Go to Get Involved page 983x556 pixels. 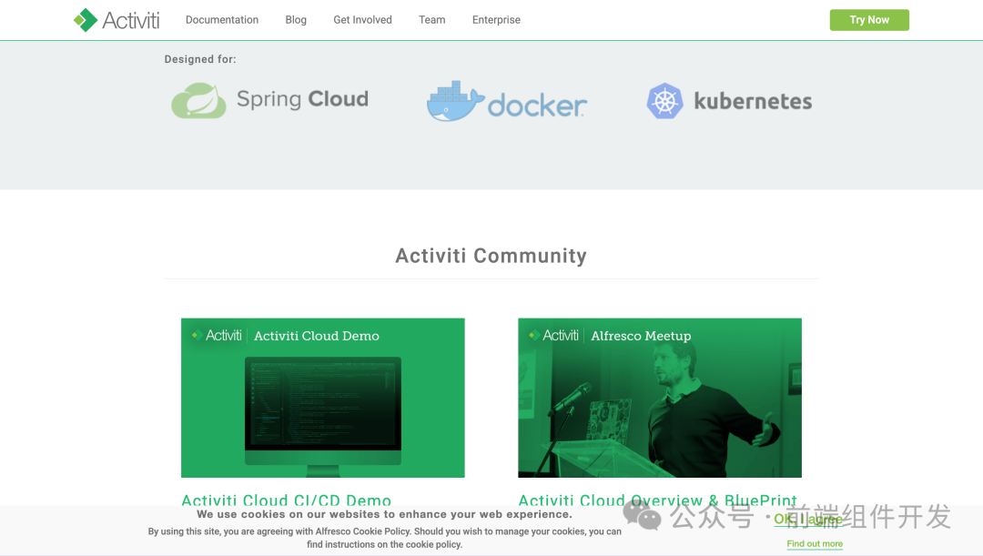pyautogui.click(x=362, y=20)
